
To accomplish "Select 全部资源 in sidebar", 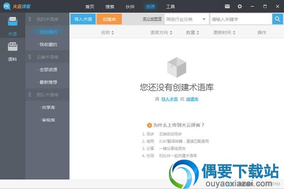I will [47, 69].
